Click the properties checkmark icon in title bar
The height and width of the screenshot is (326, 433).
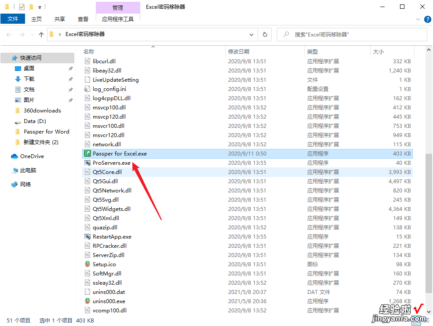coord(22,7)
